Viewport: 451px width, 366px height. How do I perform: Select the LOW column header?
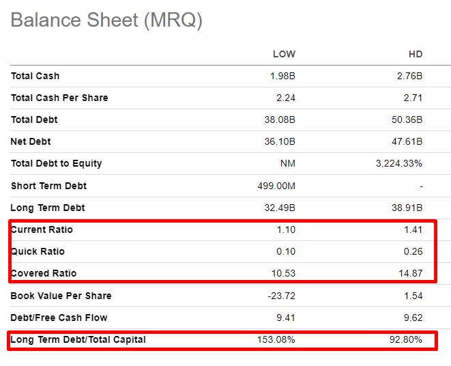284,54
